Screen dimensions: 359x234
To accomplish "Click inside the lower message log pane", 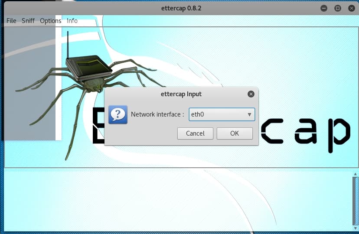I will [x=173, y=199].
